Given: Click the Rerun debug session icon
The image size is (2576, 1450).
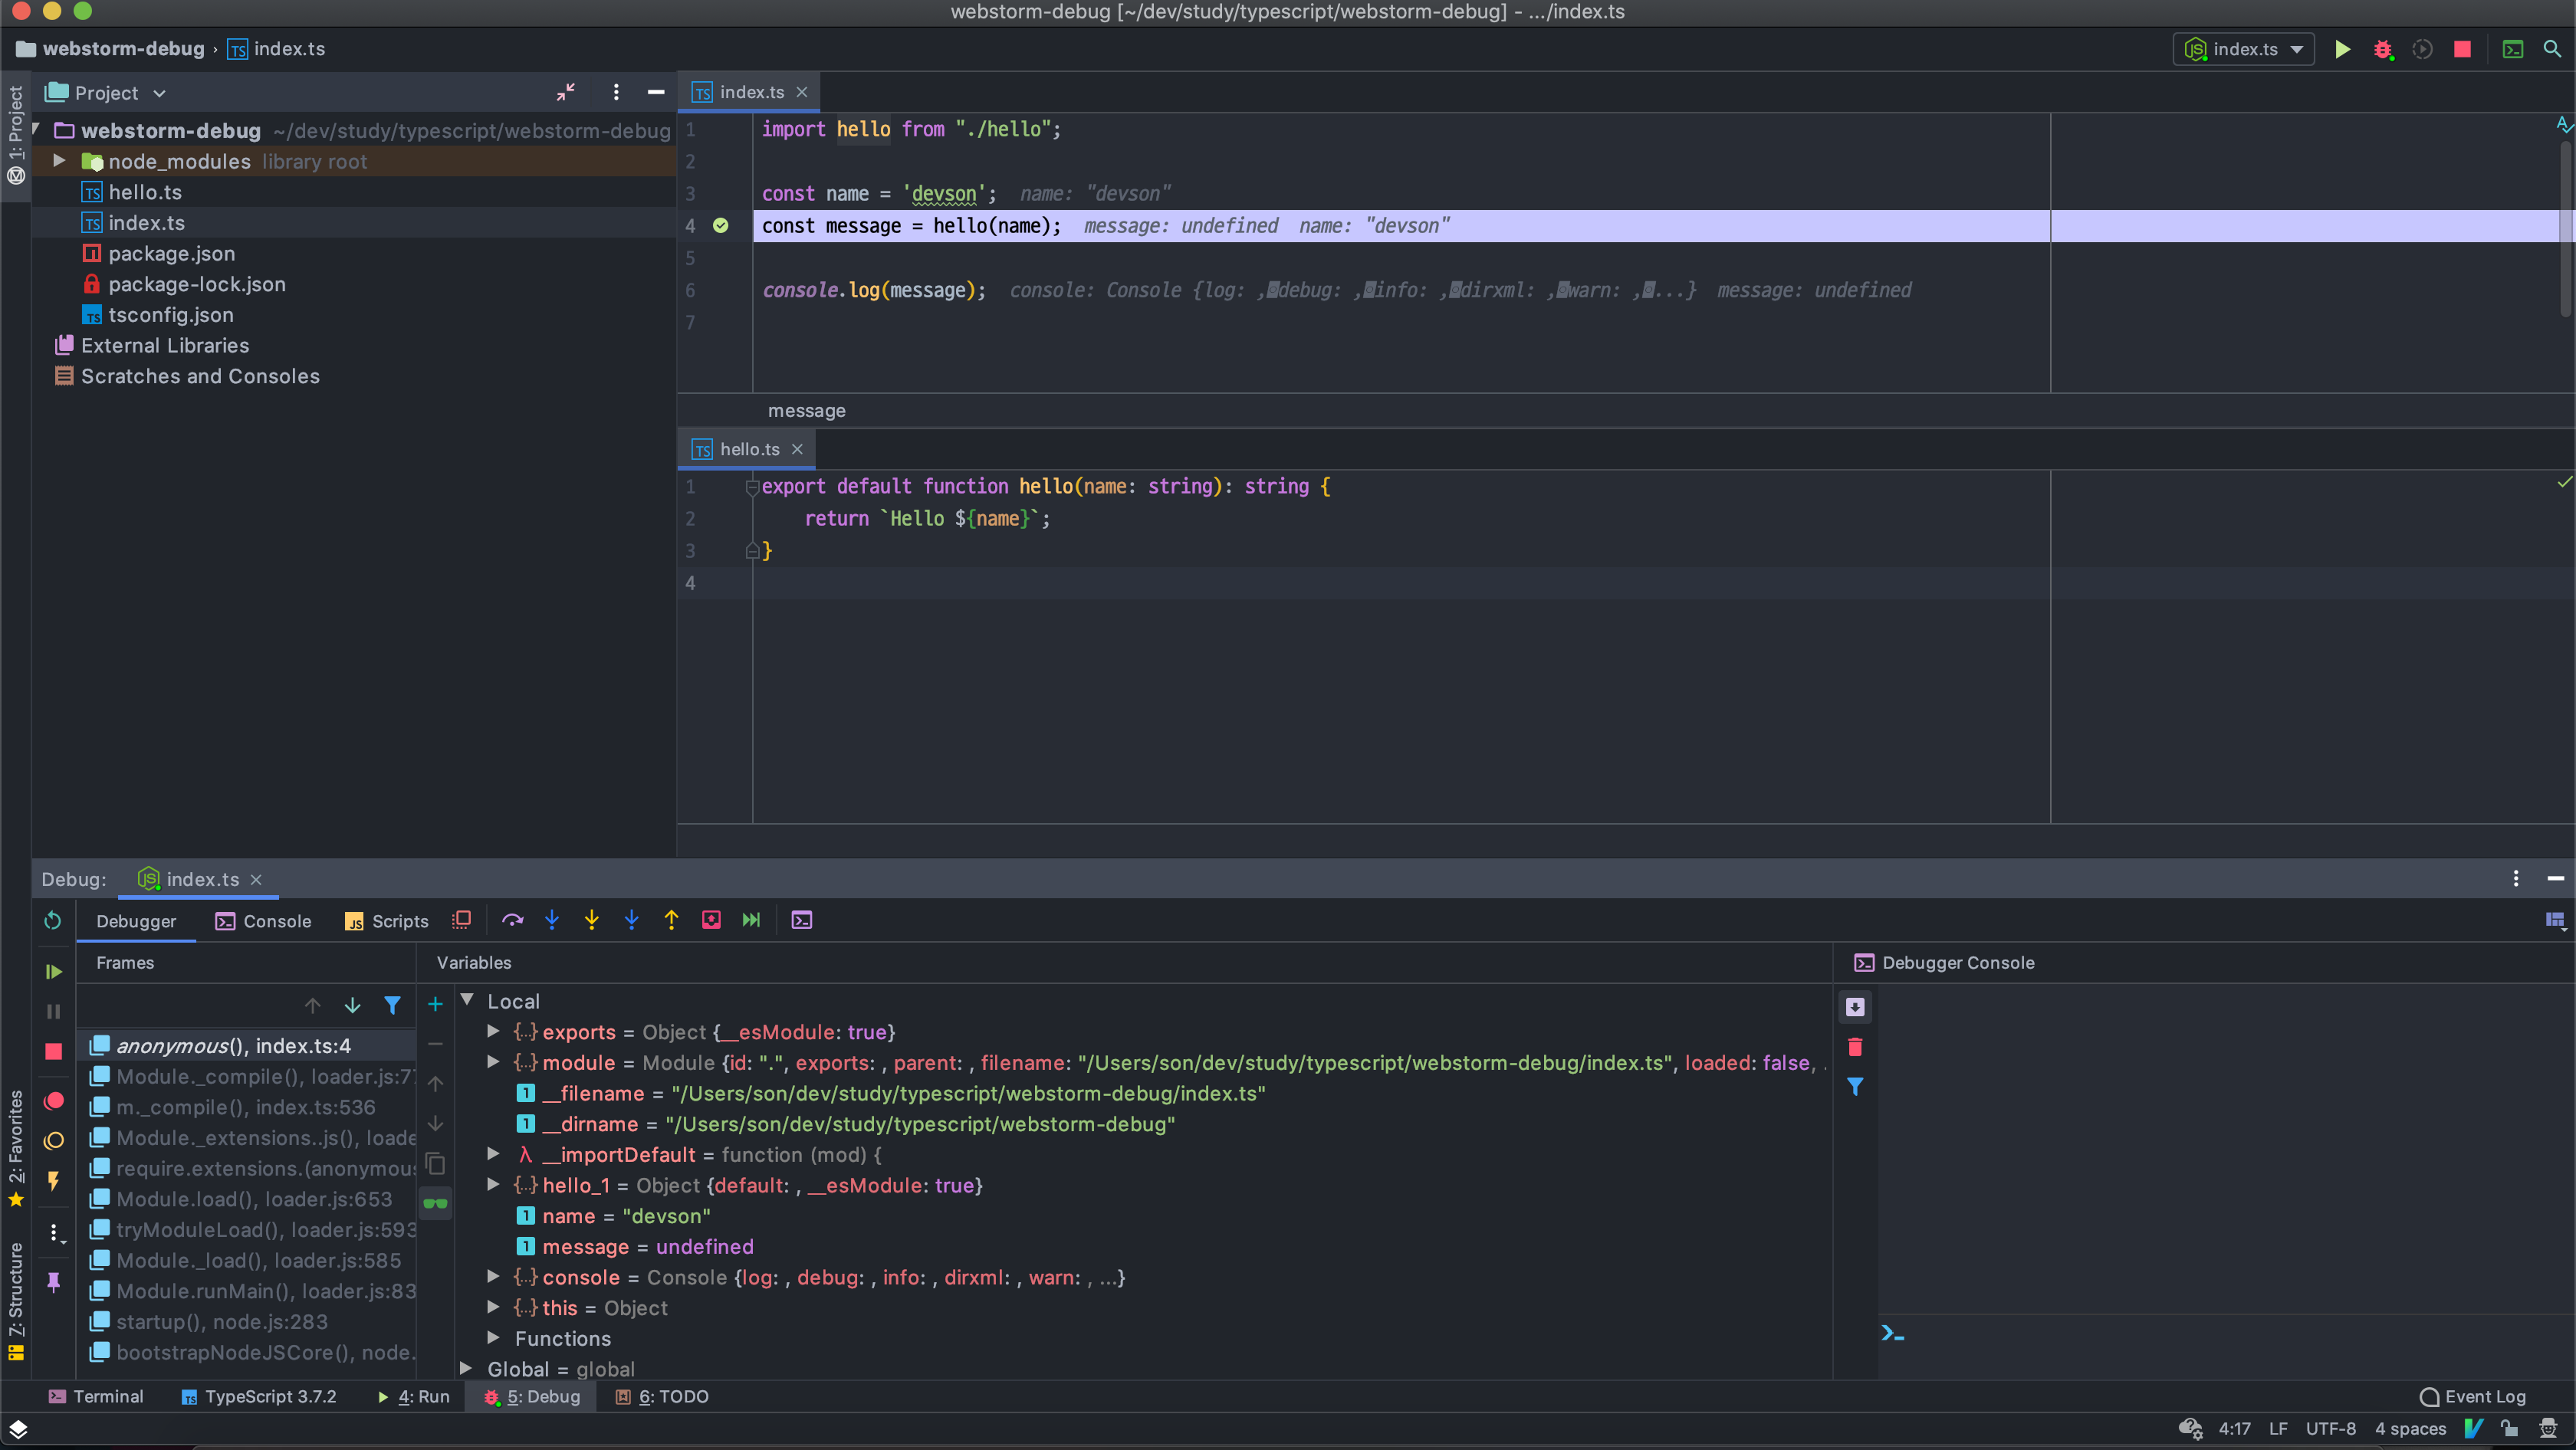Looking at the screenshot, I should point(53,920).
